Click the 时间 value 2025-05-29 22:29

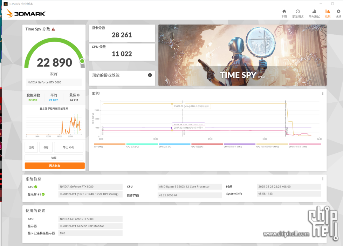289,187
